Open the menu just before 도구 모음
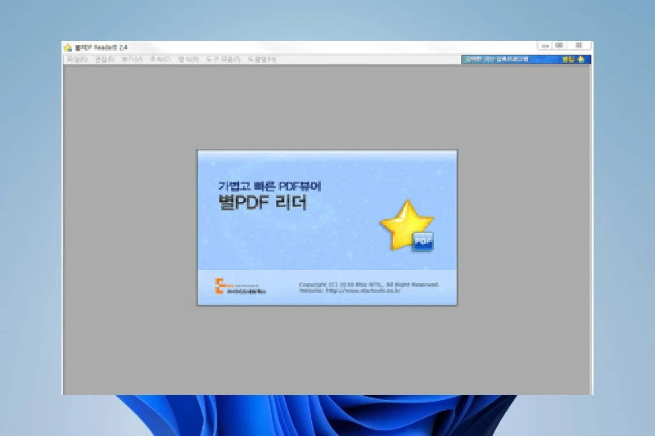This screenshot has width=655, height=436. point(188,59)
